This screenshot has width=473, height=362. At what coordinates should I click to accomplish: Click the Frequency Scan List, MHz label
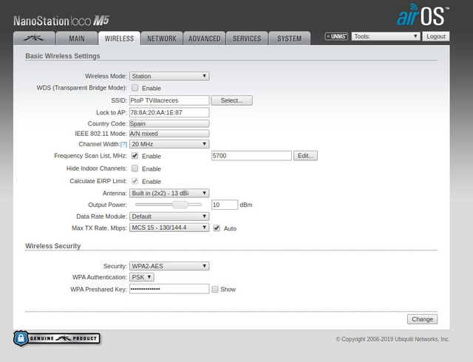(91, 156)
